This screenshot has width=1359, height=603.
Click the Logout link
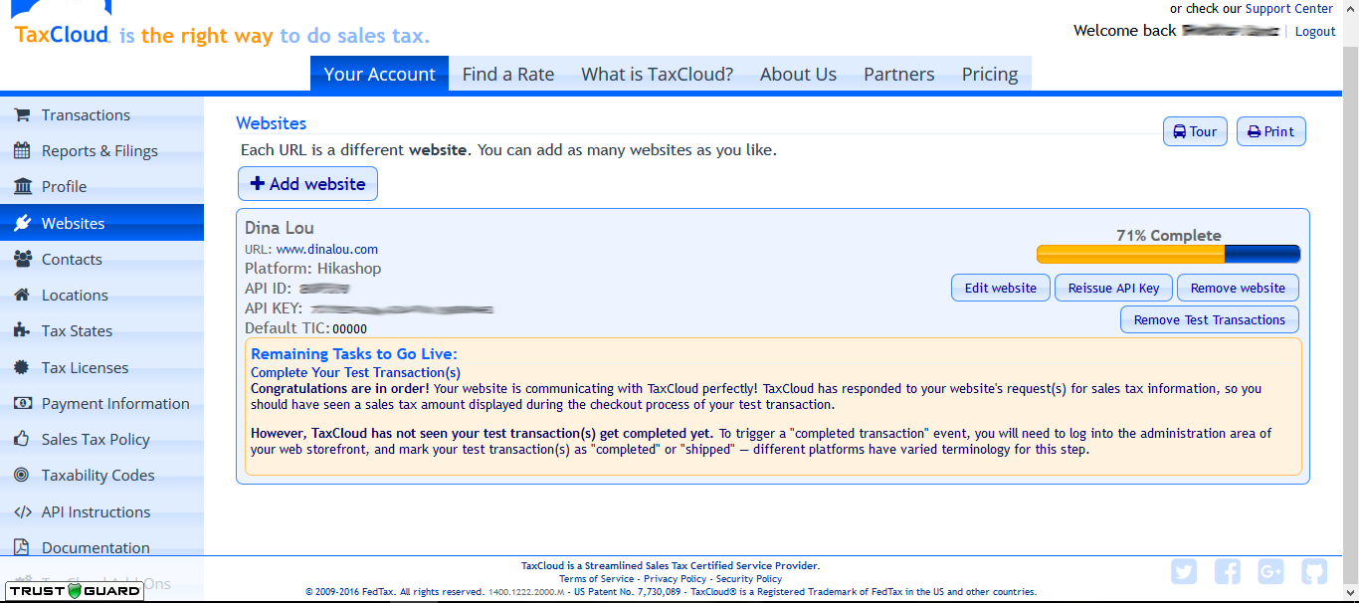(1315, 32)
